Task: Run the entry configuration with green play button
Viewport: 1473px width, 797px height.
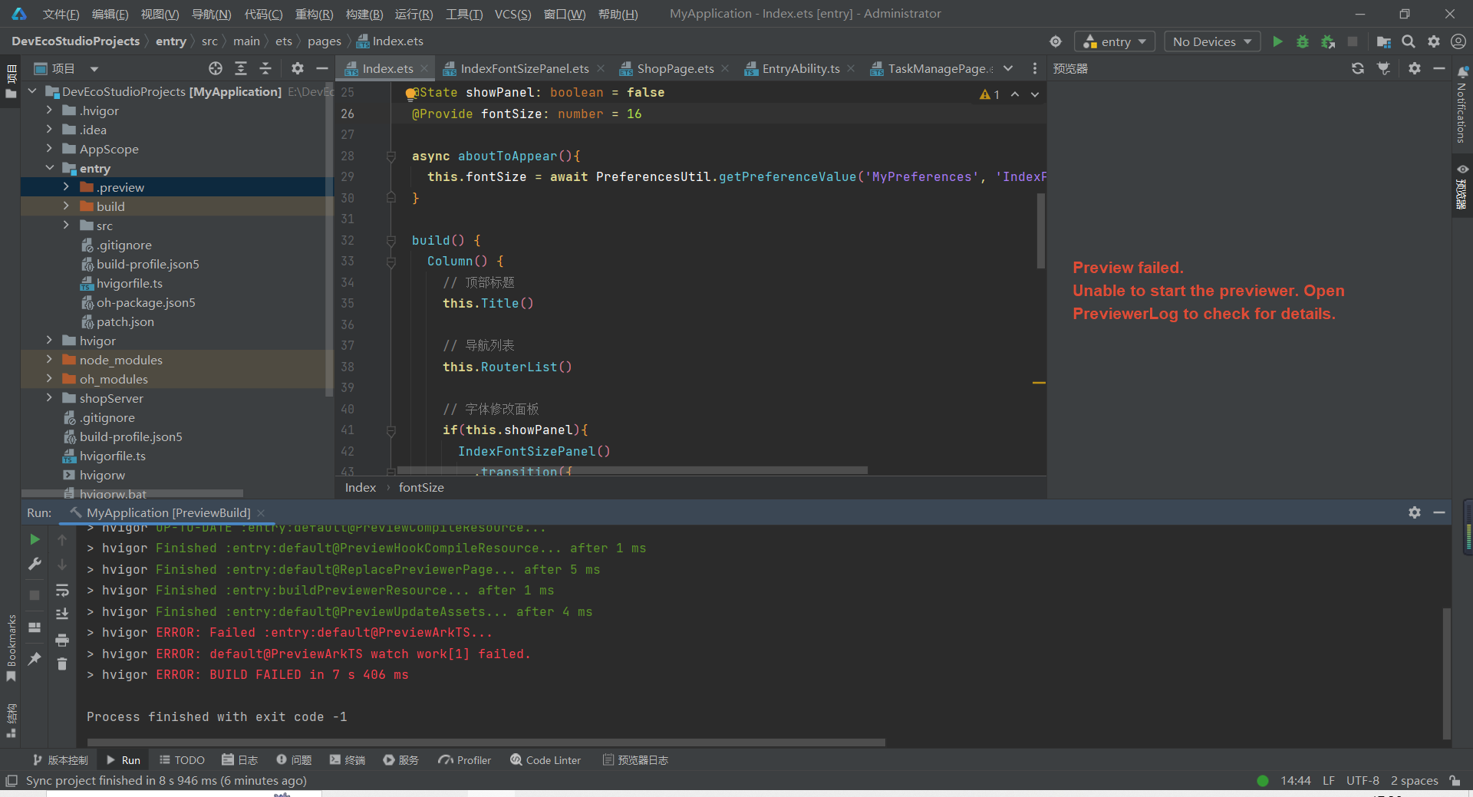Action: (1277, 41)
